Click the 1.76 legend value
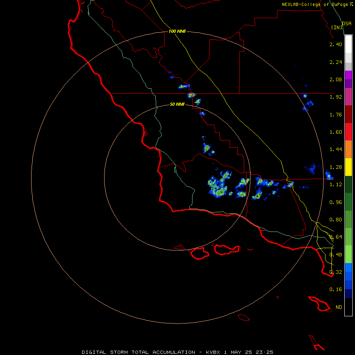The image size is (355, 355). pyautogui.click(x=336, y=114)
